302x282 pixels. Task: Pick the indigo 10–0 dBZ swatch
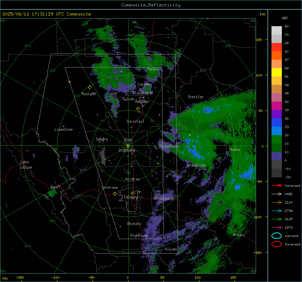[276, 156]
